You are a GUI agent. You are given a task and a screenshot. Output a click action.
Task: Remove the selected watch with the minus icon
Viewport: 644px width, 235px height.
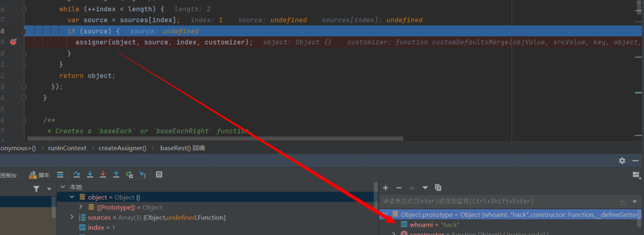398,187
